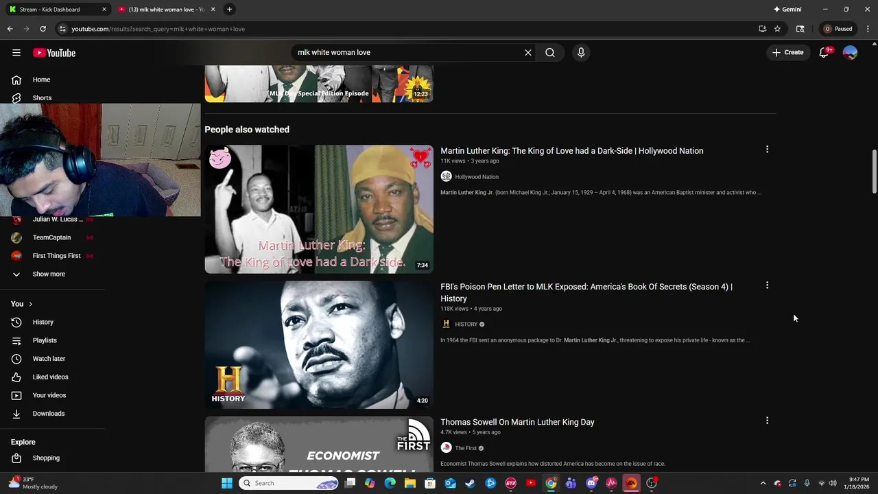The image size is (878, 494).
Task: Click the magnifier search button
Action: pyautogui.click(x=550, y=52)
